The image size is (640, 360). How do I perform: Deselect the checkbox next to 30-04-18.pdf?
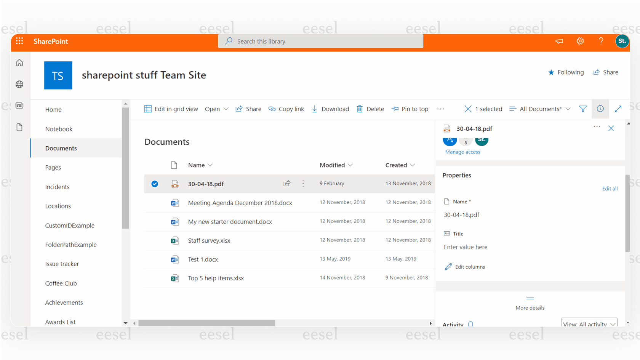[155, 184]
